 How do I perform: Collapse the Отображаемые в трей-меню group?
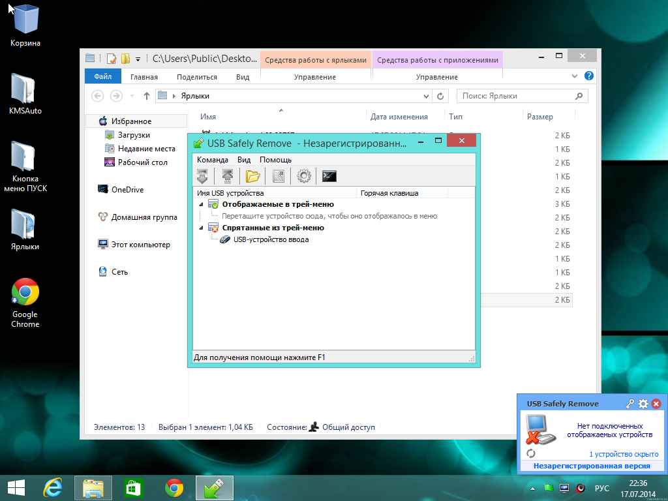pos(201,204)
